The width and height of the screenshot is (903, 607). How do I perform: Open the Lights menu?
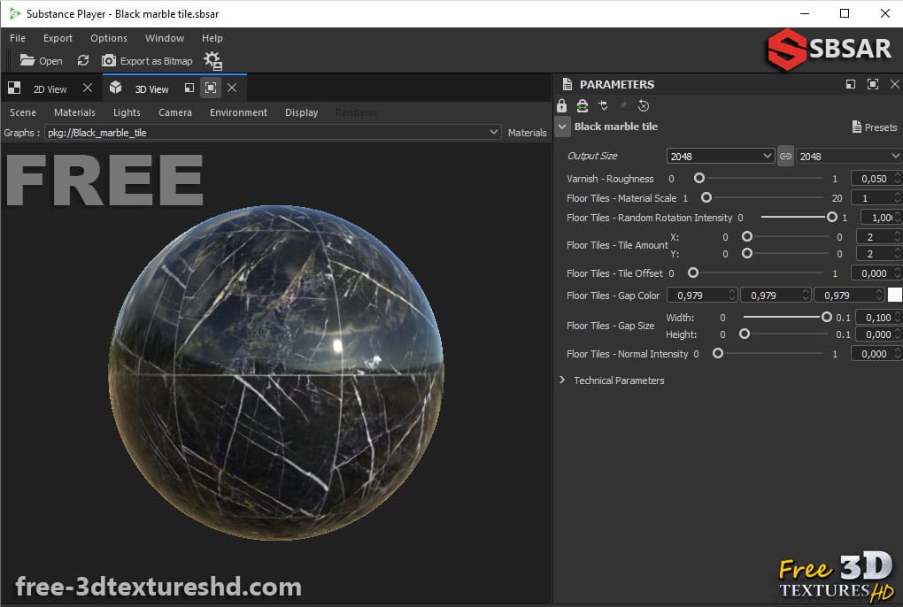[127, 112]
